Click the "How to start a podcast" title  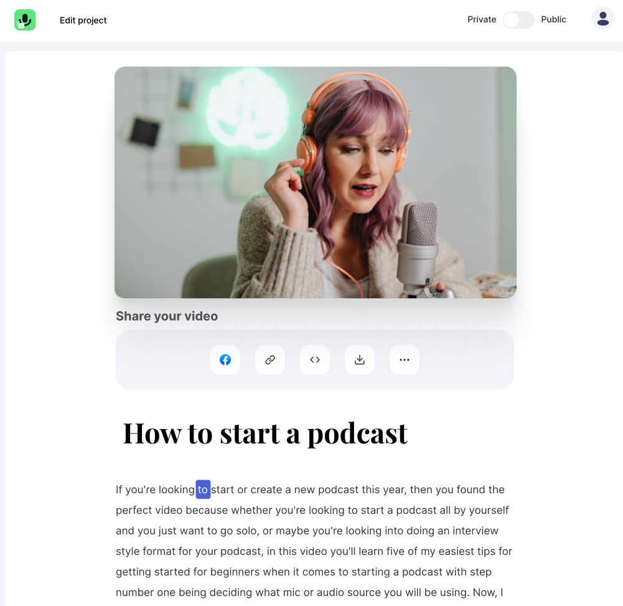(265, 433)
